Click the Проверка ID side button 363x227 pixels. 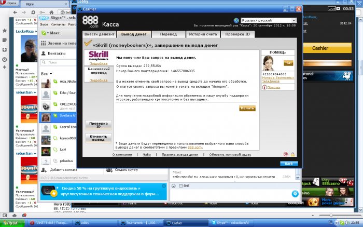click(x=99, y=125)
